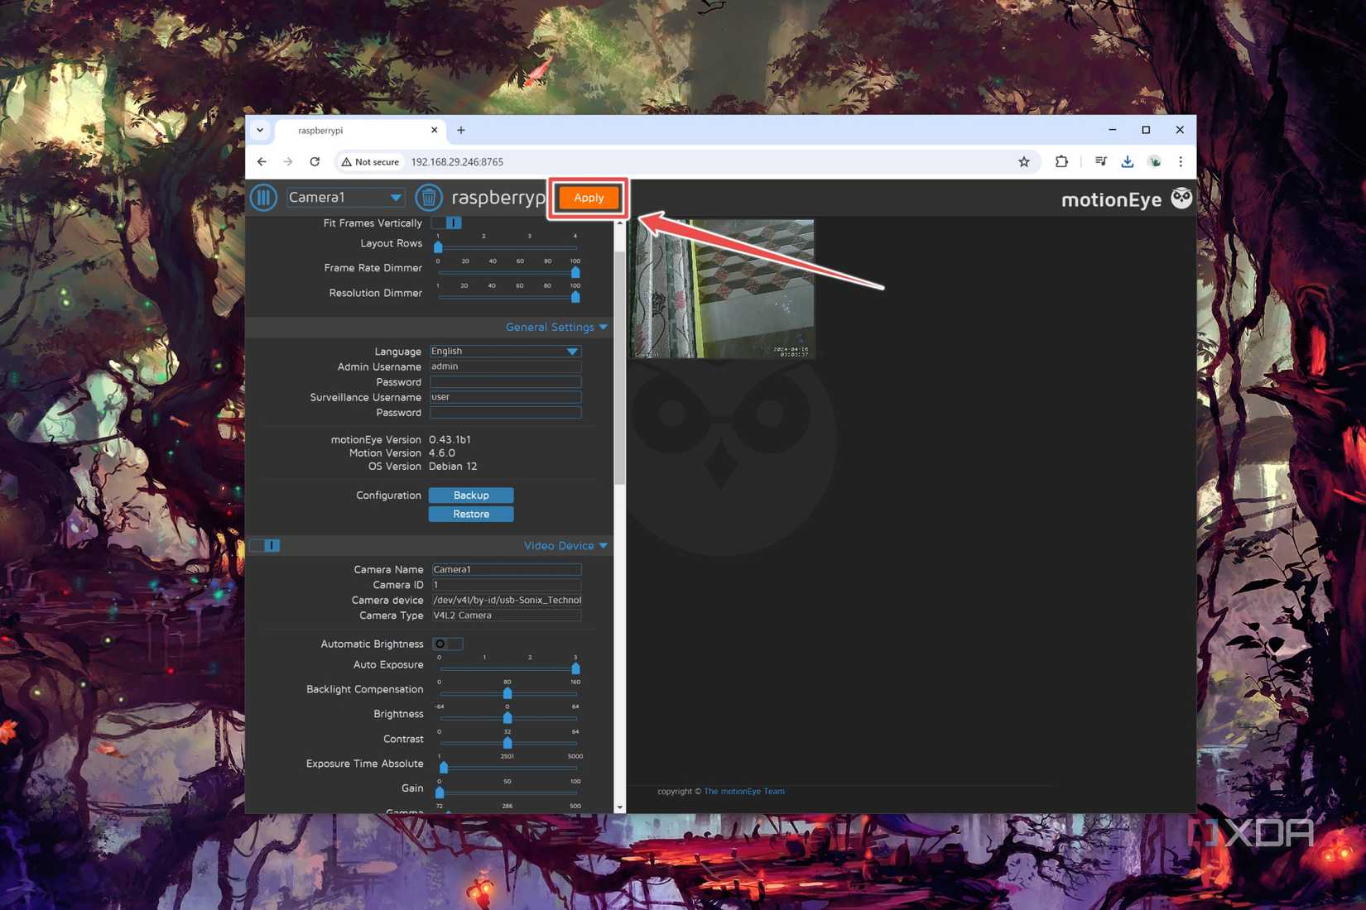Click the motionEye owl logo icon
This screenshot has height=910, width=1366.
[1181, 199]
